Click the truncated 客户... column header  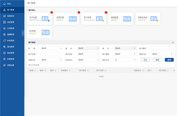point(150,70)
